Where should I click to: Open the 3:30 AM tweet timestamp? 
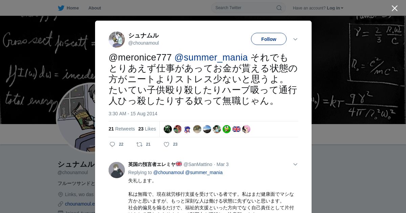pyautogui.click(x=133, y=114)
